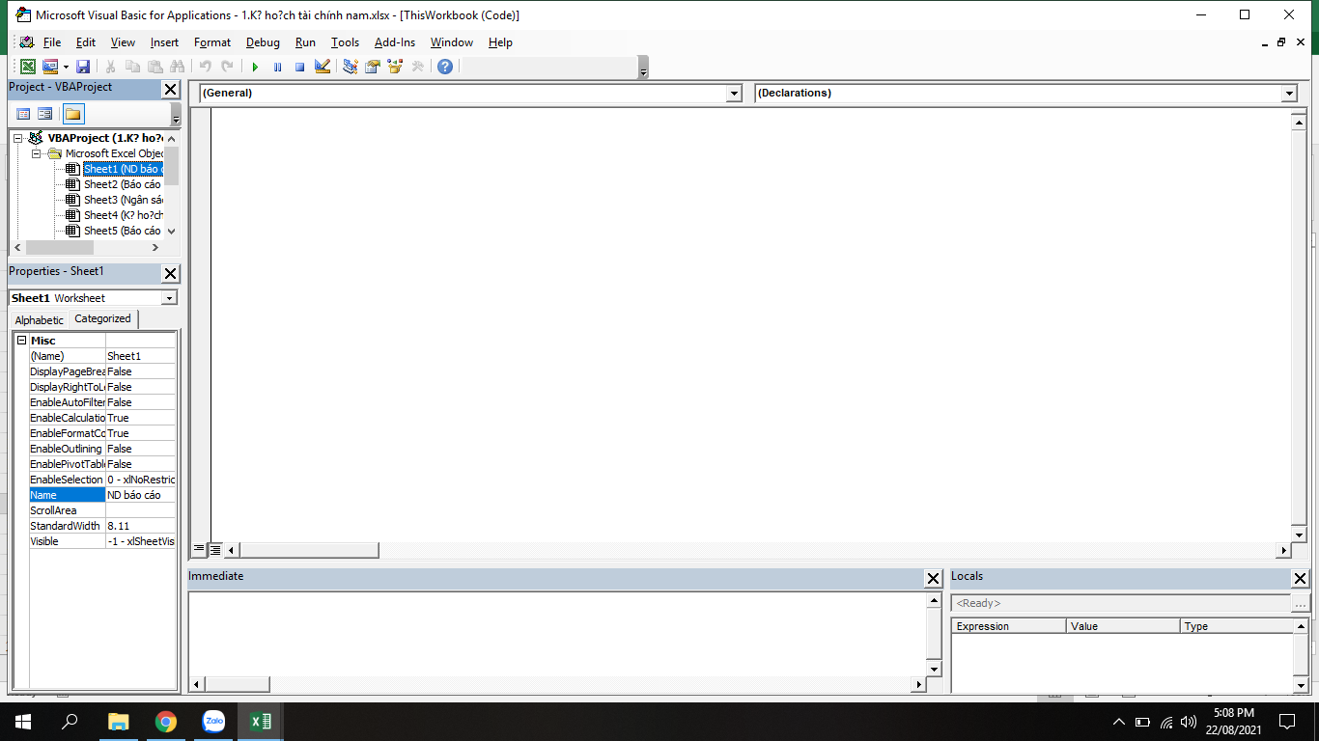Click the Undo arrow icon
Viewport: 1319px width, 741px height.
[205, 67]
